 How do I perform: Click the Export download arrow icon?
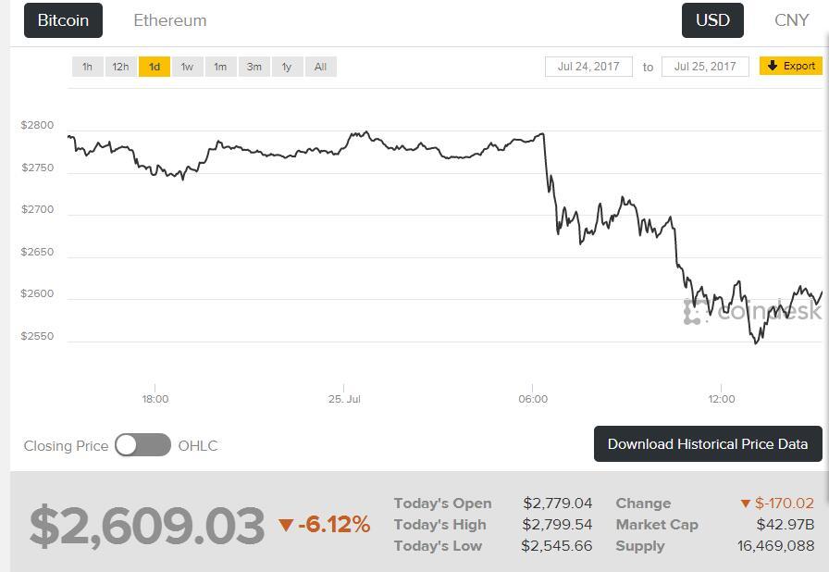773,66
